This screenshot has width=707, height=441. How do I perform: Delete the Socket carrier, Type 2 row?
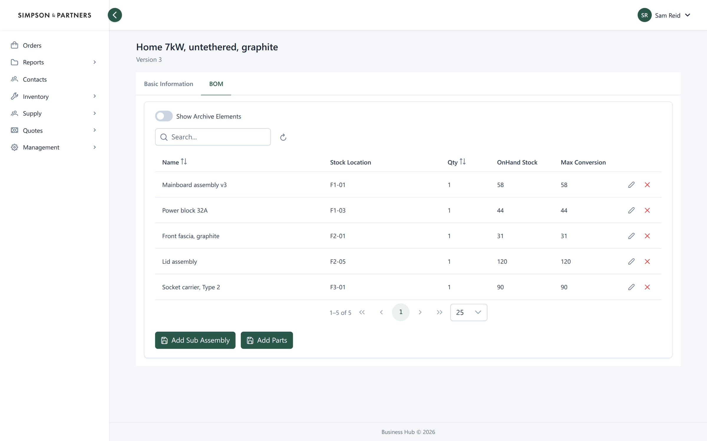point(647,287)
